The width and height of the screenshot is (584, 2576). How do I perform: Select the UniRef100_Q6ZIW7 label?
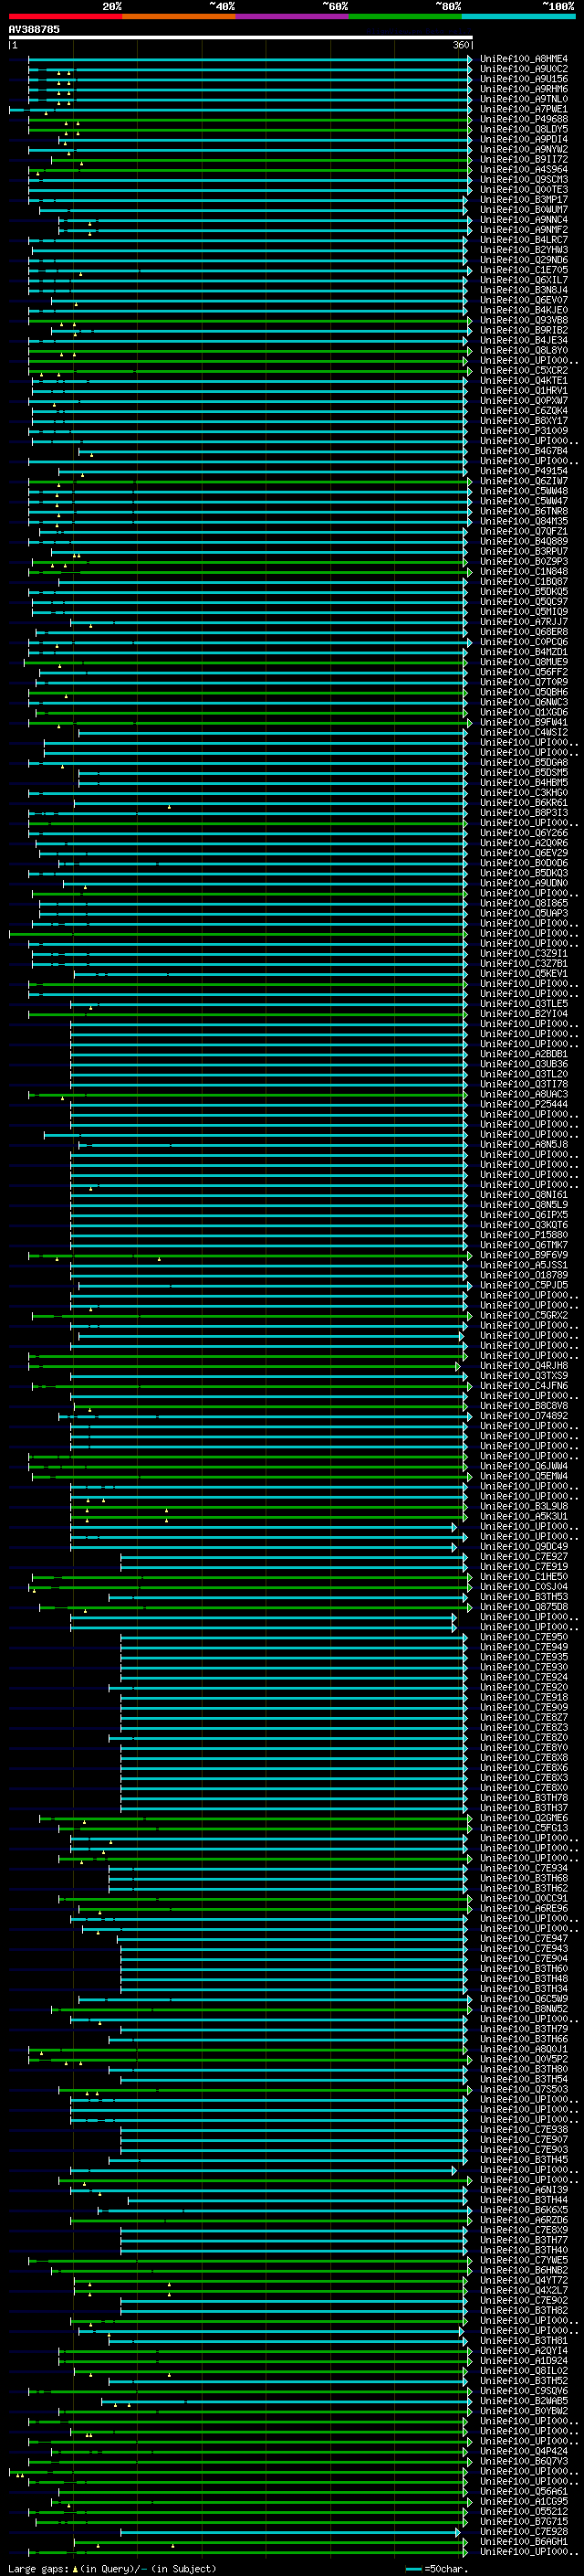pyautogui.click(x=524, y=481)
